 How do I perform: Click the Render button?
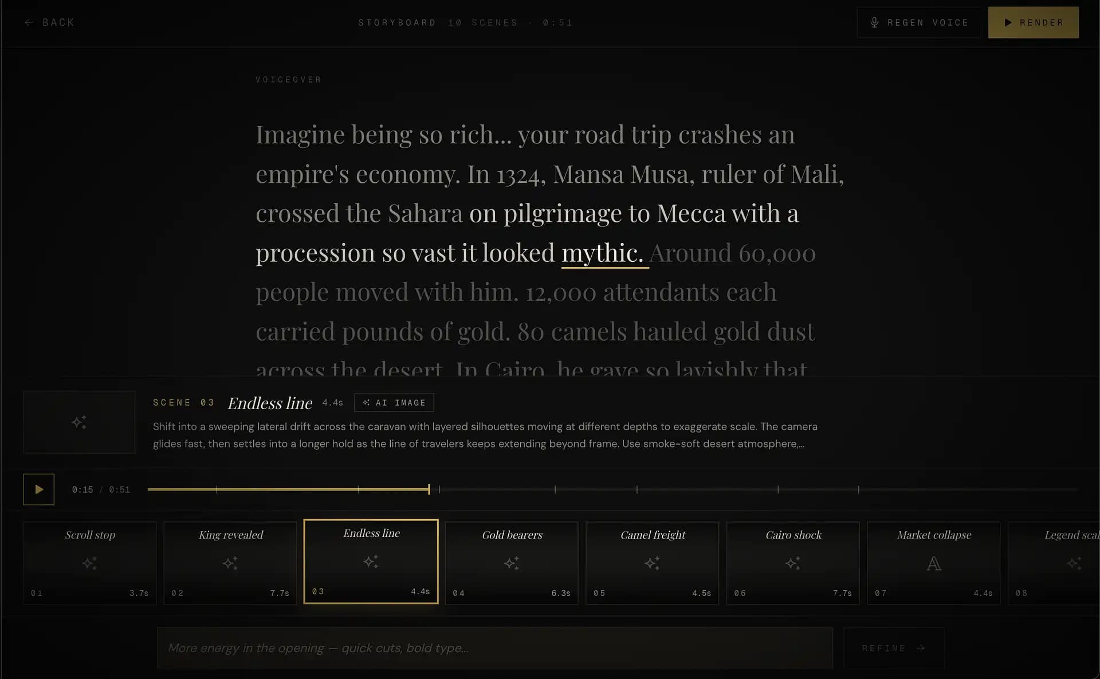[1033, 22]
